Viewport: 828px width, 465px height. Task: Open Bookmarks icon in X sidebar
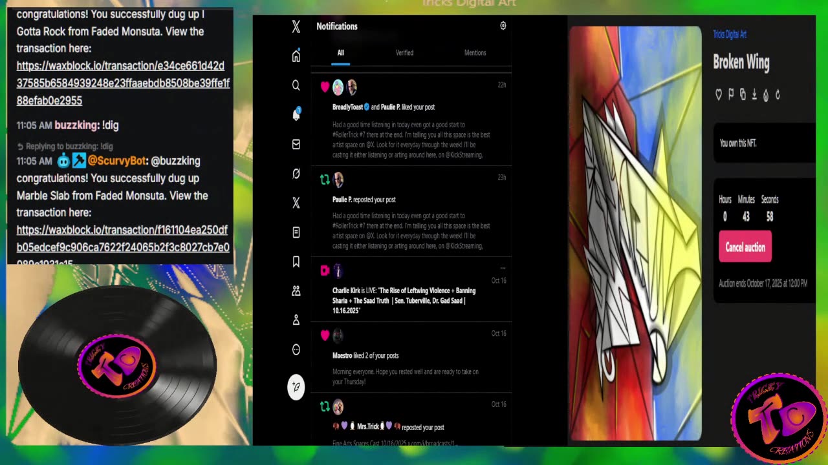[296, 262]
